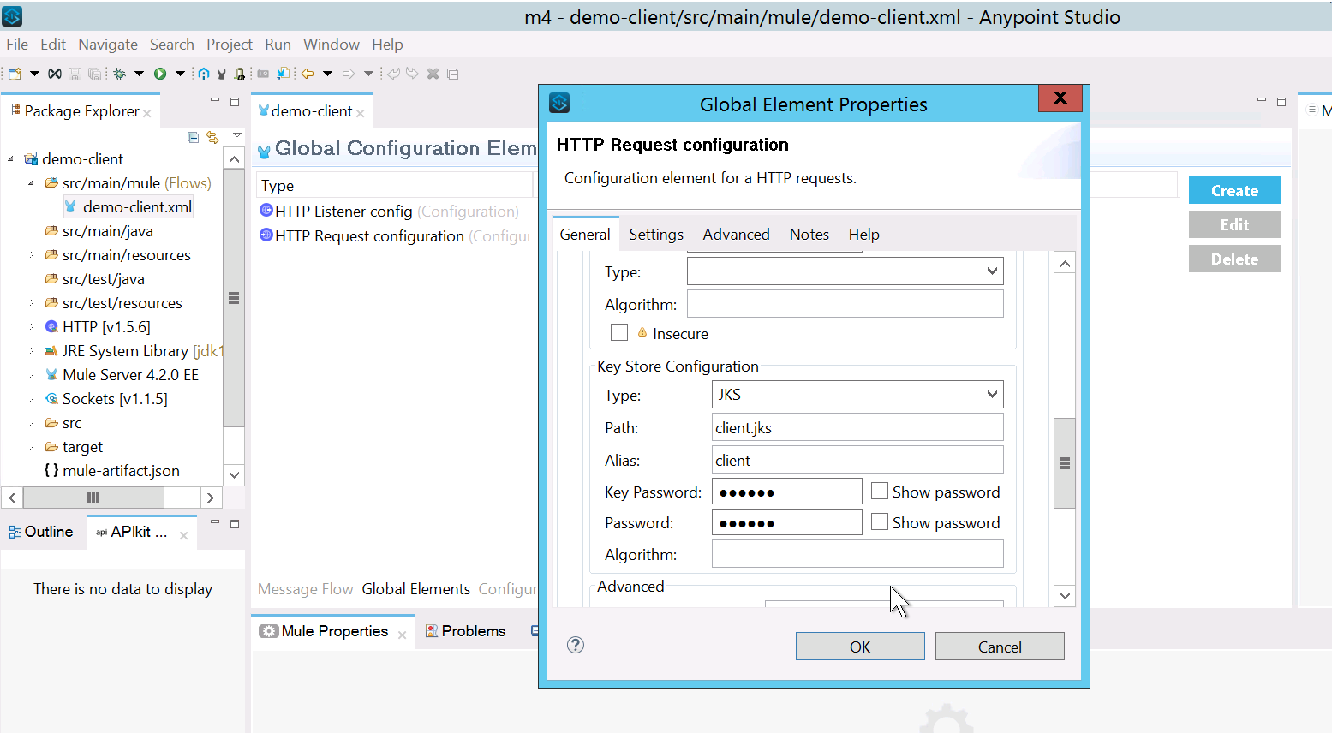Toggle Link with Editor in Package Explorer
Image resolution: width=1332 pixels, height=733 pixels.
212,137
